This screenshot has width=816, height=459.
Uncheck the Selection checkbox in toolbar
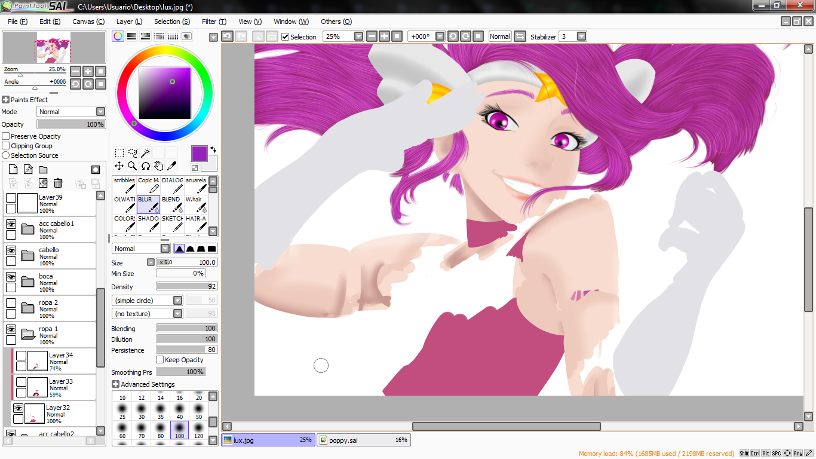coord(286,36)
